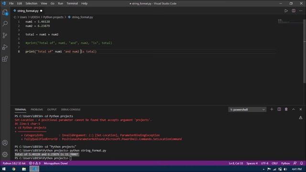Open the Selection menu
Image resolution: width=306 pixels, height=172 pixels.
[31, 3]
